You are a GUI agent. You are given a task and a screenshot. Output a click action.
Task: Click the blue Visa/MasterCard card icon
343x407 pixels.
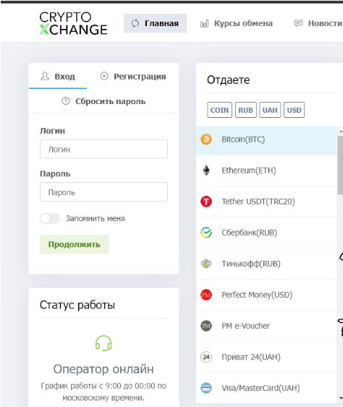206,388
